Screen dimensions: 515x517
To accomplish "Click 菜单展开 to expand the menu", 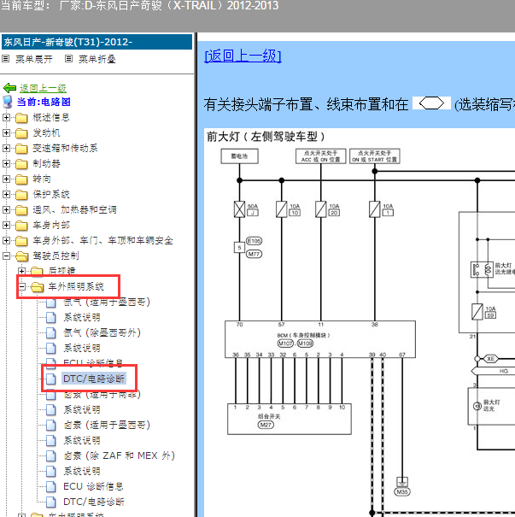I will tap(34, 59).
